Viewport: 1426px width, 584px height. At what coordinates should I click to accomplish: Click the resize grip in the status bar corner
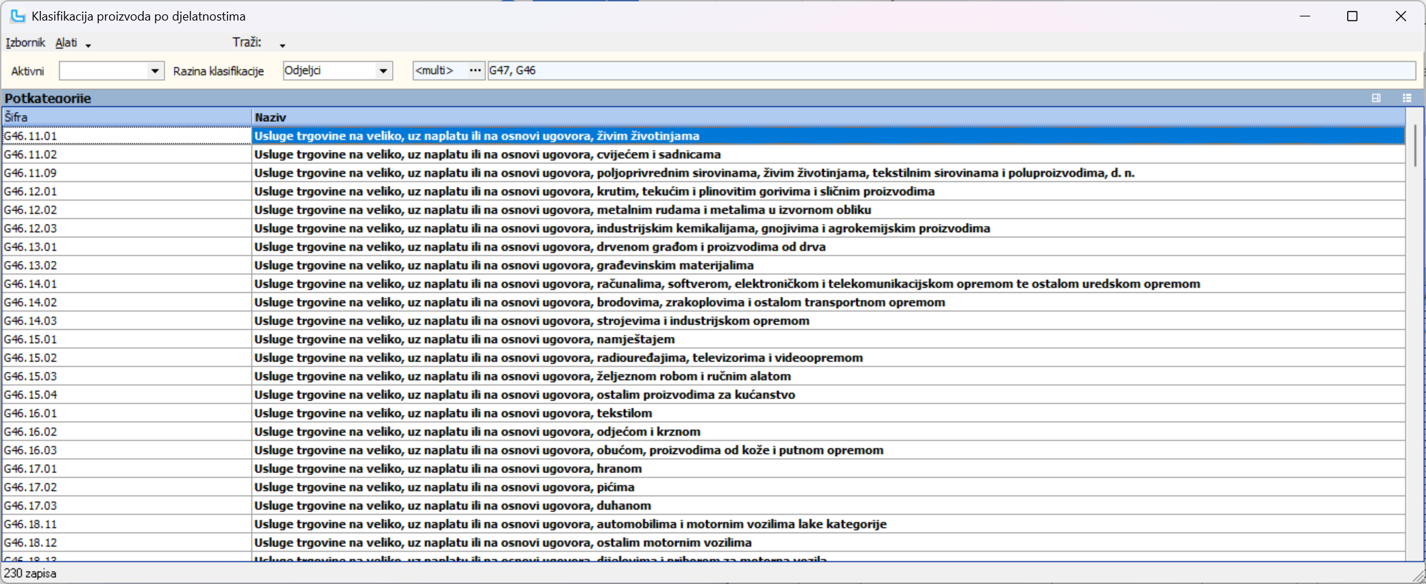pos(1418,576)
